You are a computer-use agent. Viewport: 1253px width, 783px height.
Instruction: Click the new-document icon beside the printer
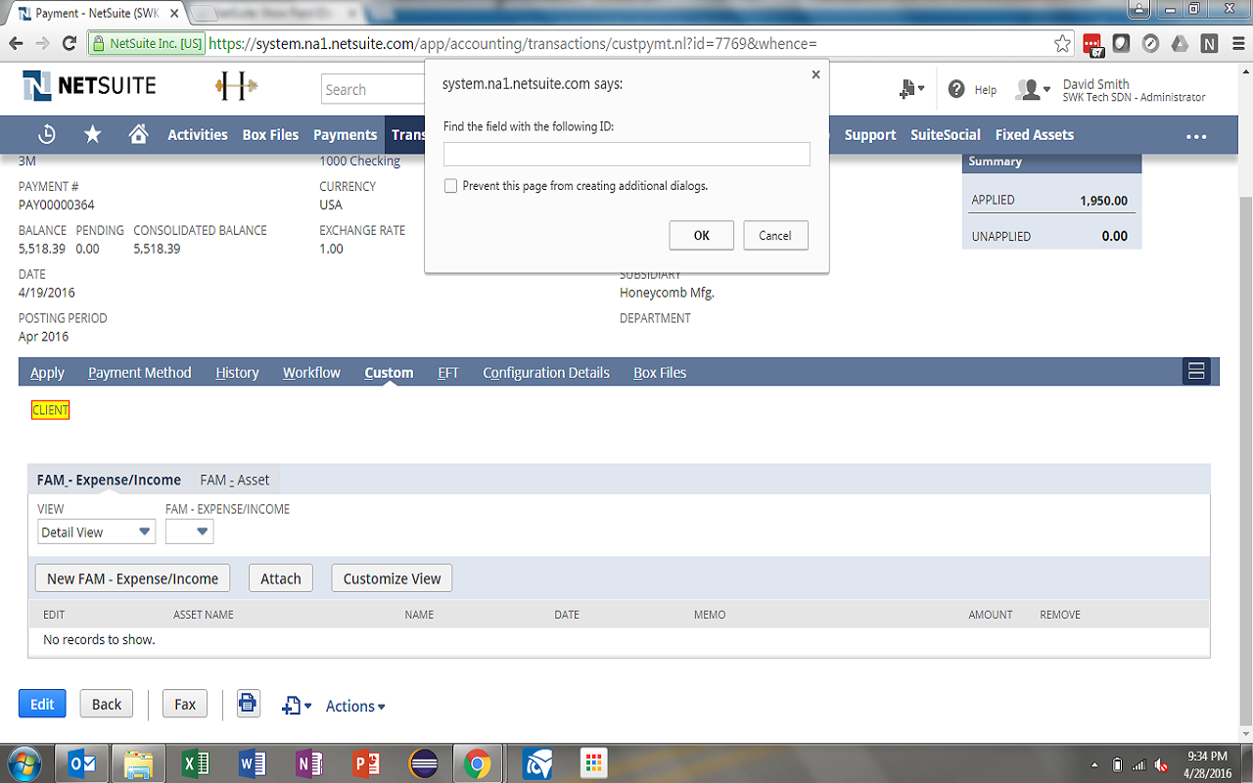pos(293,703)
